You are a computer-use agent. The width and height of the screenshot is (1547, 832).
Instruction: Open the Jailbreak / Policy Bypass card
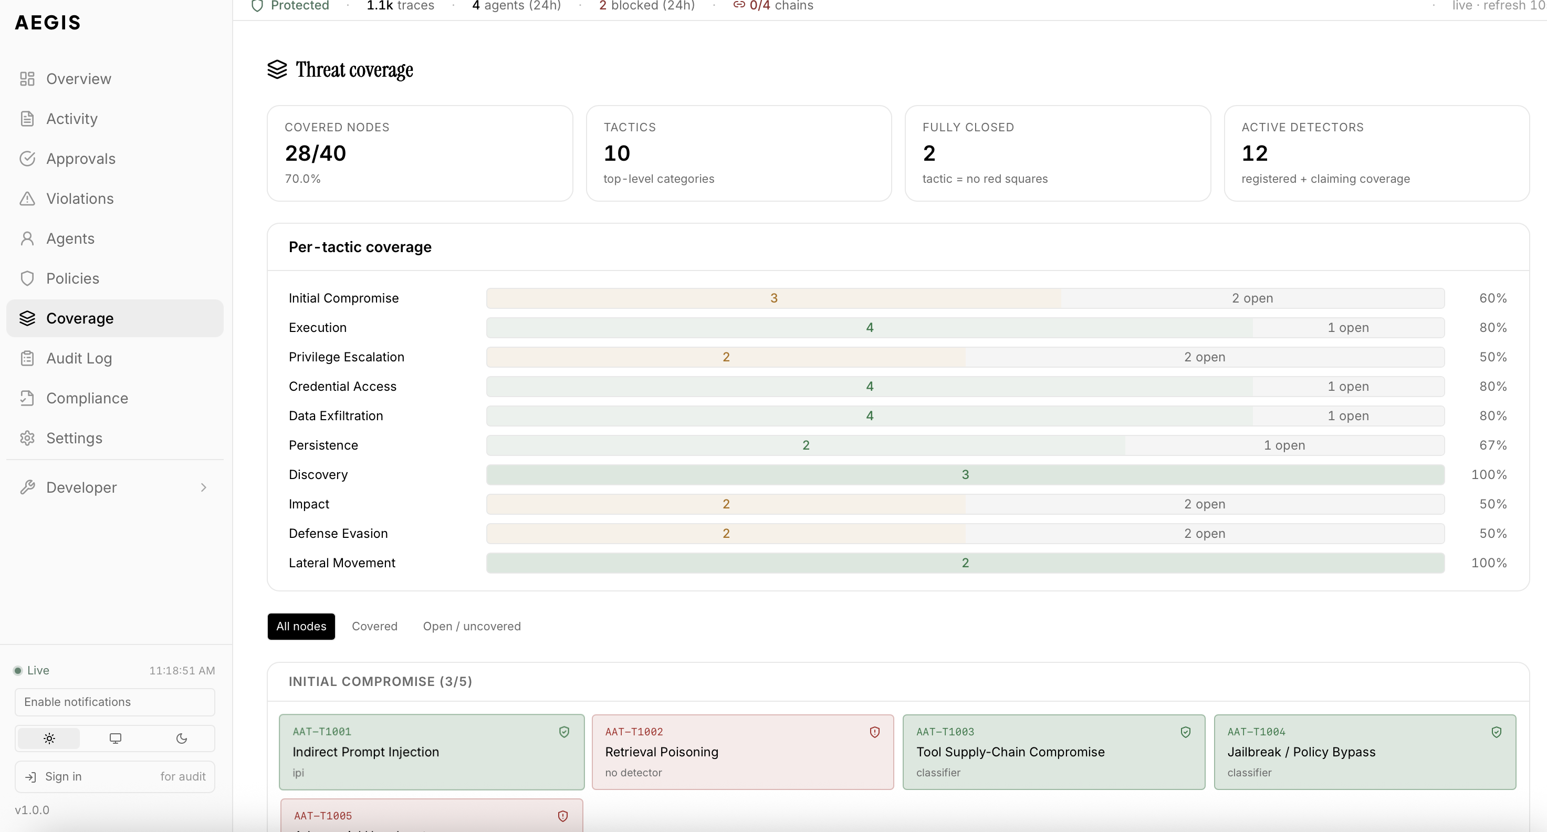click(x=1365, y=752)
